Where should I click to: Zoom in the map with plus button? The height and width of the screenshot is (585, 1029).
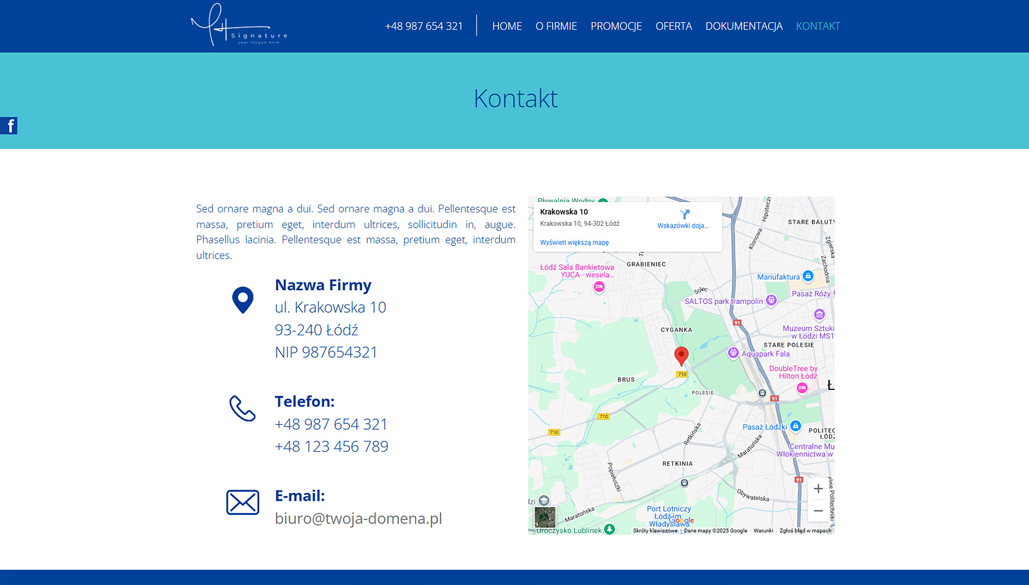[818, 488]
